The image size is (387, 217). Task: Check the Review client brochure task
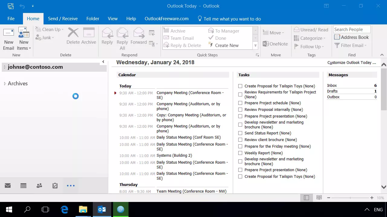[x=240, y=140]
